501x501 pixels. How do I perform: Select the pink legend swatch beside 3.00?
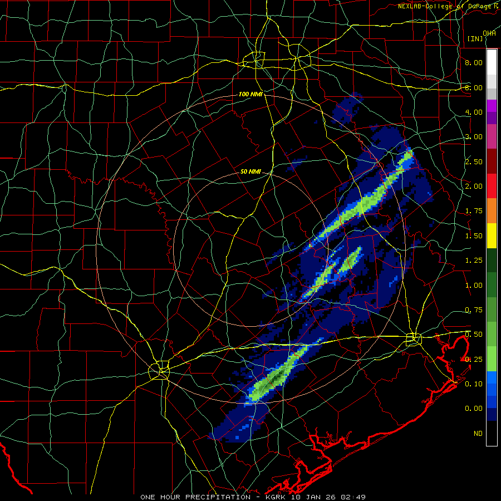[x=492, y=137]
